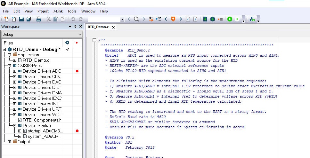This screenshot has height=158, width=310.
Task: Click the Compile toolbar icon
Action: pyautogui.click(x=205, y=19)
